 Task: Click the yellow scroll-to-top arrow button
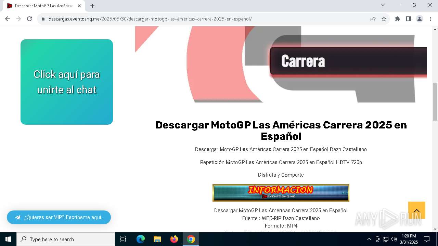tap(417, 210)
